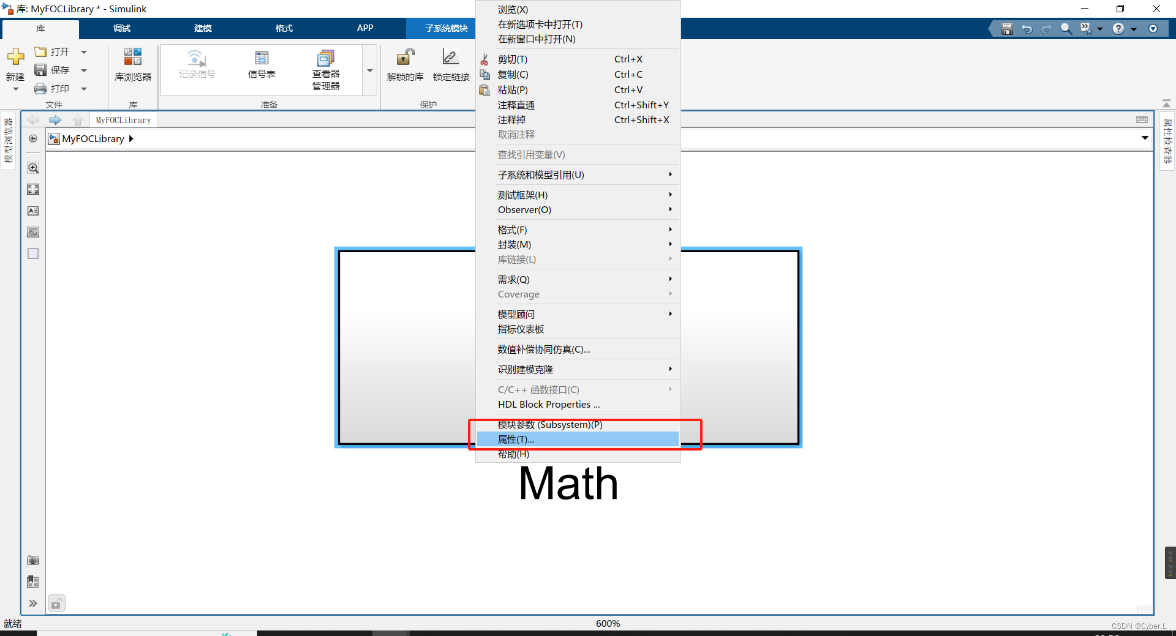Expand the MyFOCLibrary breadcrumb arrow
Image resolution: width=1176 pixels, height=636 pixels.
point(131,139)
